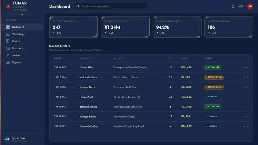This screenshot has height=145, width=258.
Task: Click the Pending badge for TKR-0844
Action: (x=212, y=97)
